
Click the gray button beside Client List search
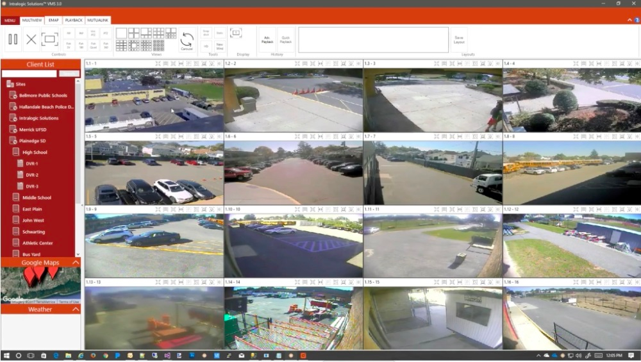click(69, 74)
